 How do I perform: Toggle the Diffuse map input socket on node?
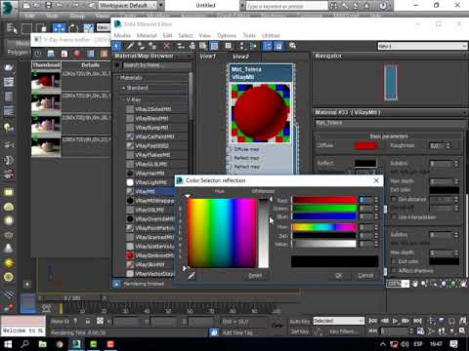229,149
